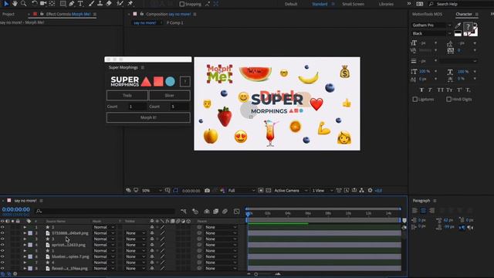The height and width of the screenshot is (278, 494).
Task: Switch to the Project panel tab
Action: (x=8, y=14)
